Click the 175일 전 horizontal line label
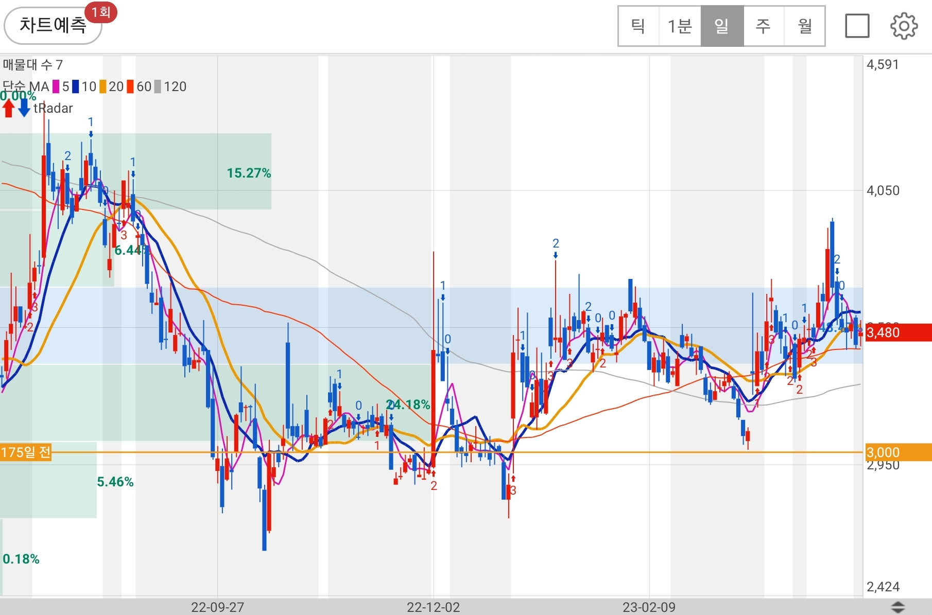 point(26,452)
